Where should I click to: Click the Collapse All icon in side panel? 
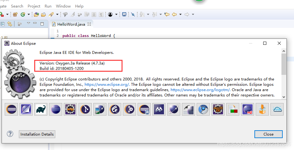3,24
